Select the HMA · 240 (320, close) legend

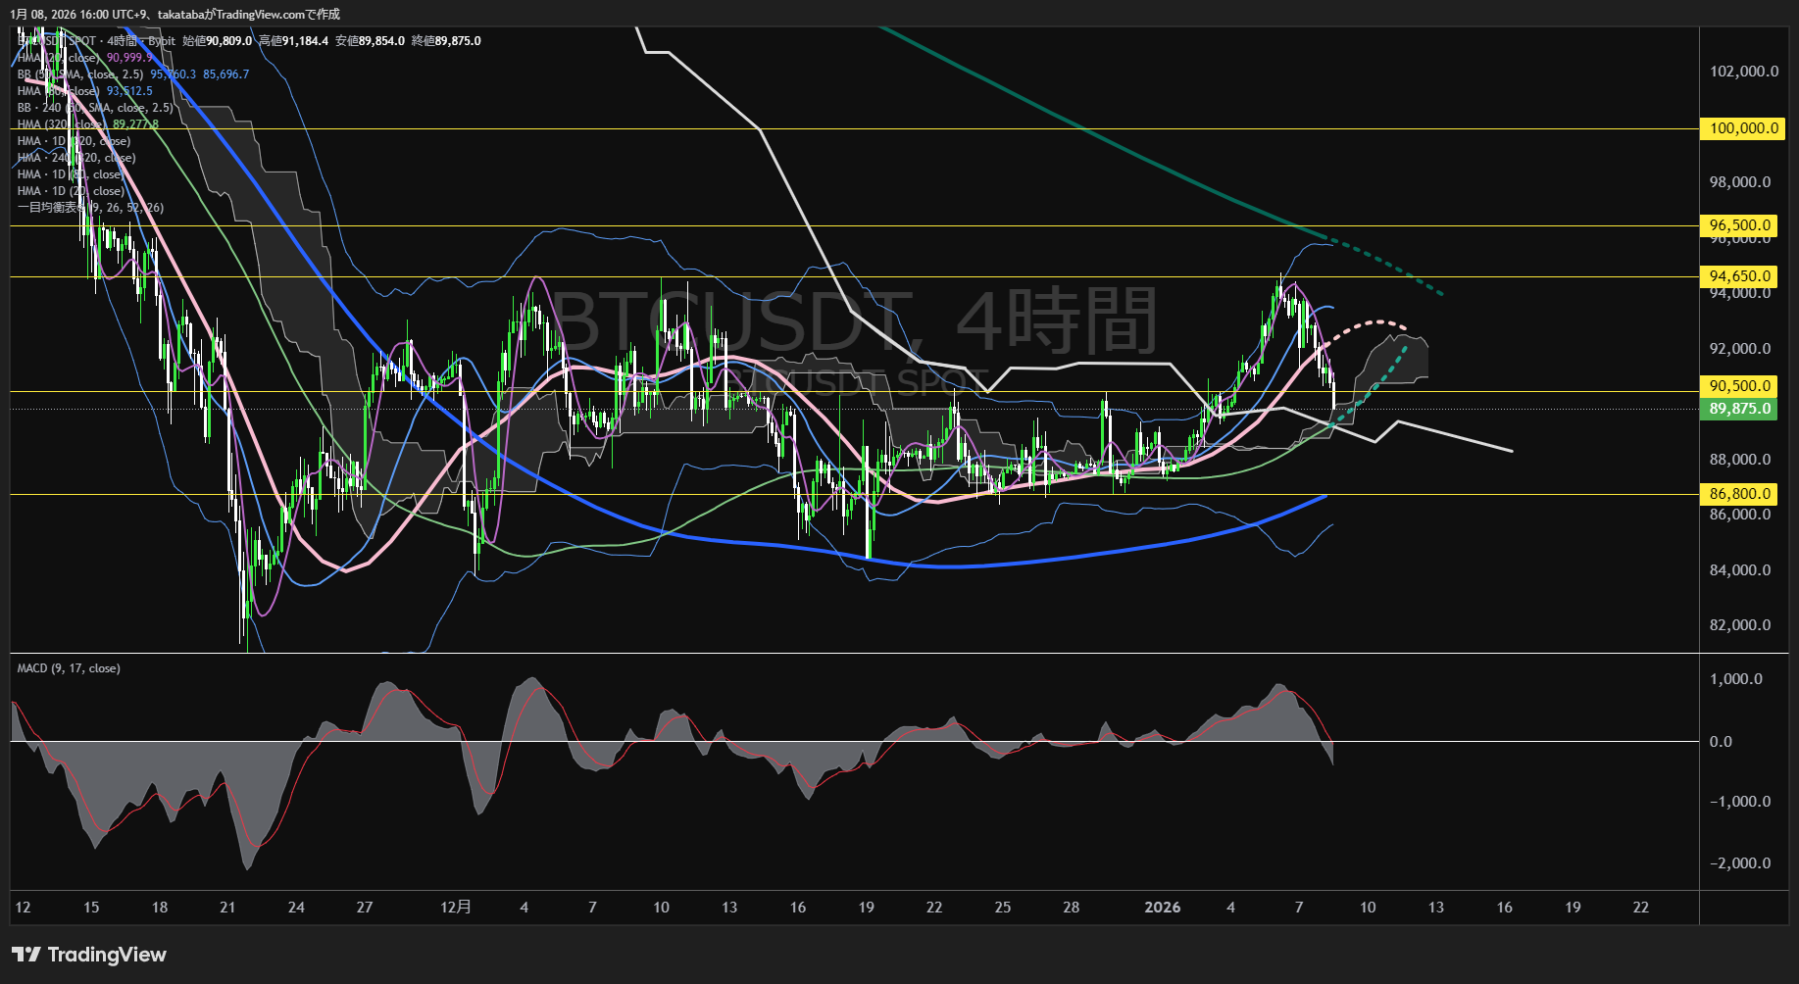coord(76,158)
